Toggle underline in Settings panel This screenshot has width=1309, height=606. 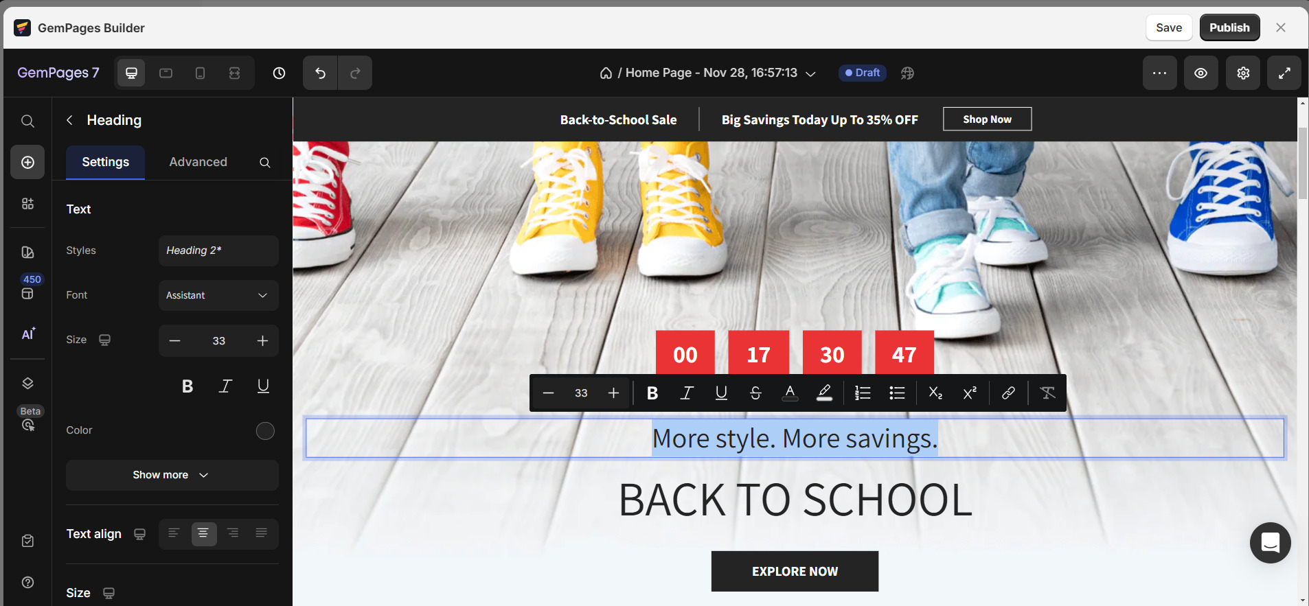(x=263, y=386)
